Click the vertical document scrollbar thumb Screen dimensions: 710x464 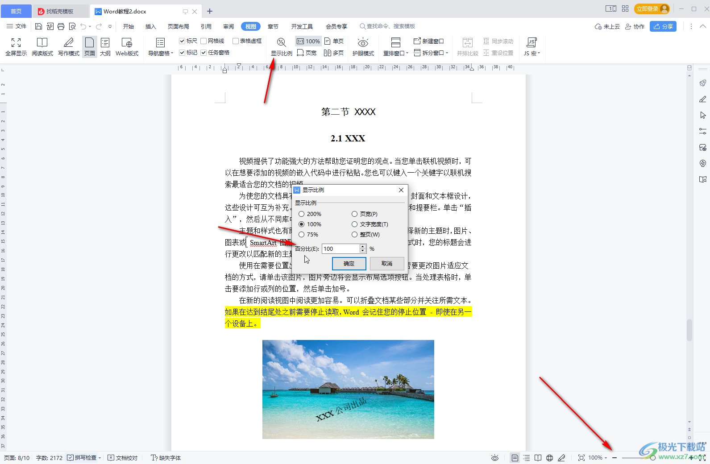[689, 330]
